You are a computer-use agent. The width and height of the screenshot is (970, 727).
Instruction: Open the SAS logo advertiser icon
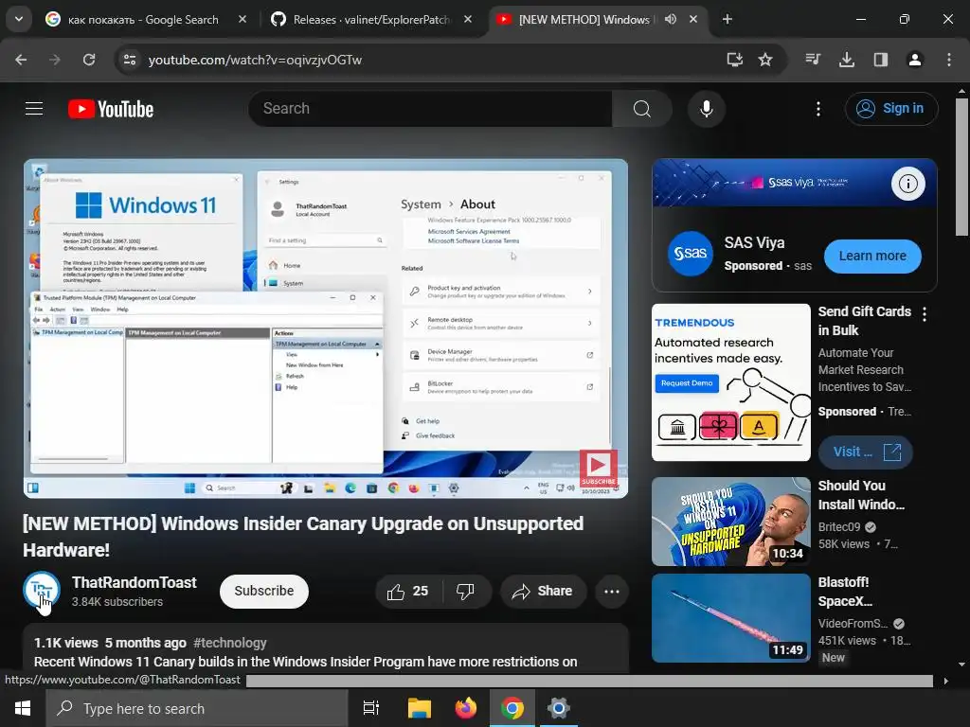pos(691,254)
